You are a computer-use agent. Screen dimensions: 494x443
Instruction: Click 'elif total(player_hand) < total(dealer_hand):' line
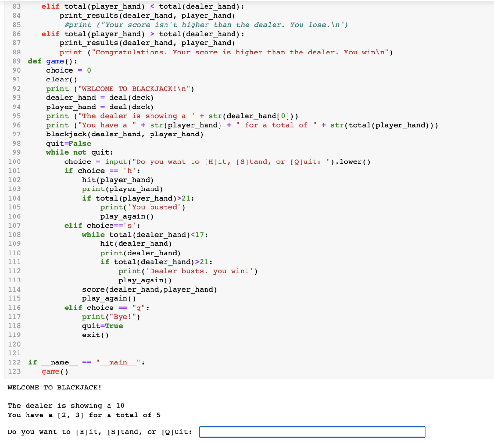pos(143,6)
